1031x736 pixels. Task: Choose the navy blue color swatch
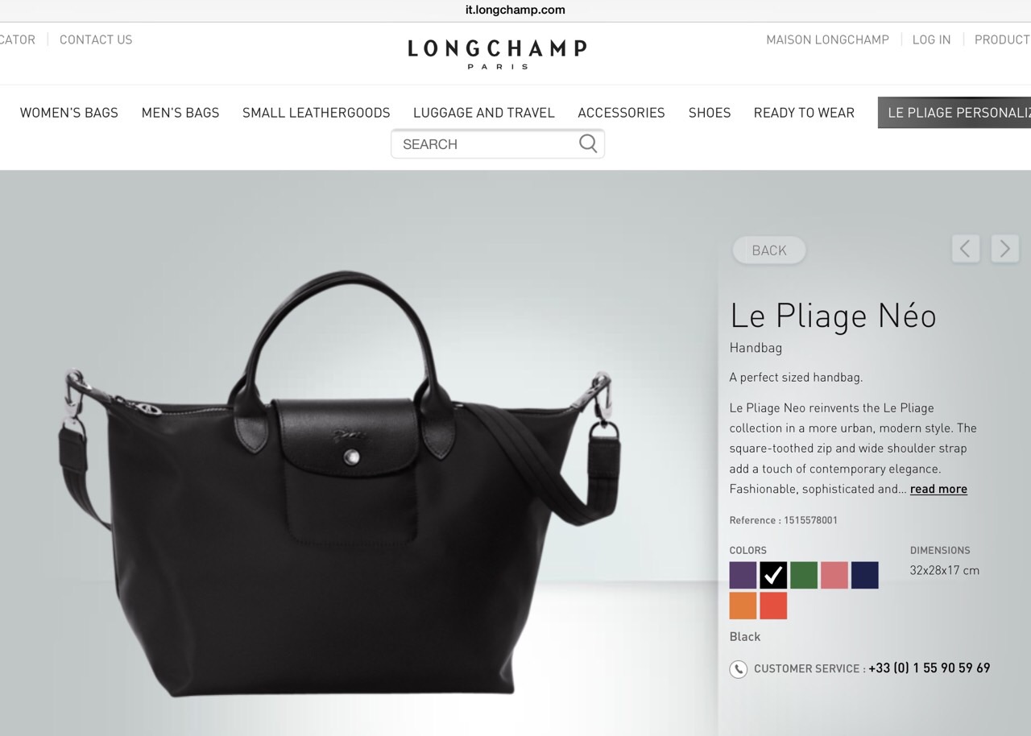click(865, 575)
